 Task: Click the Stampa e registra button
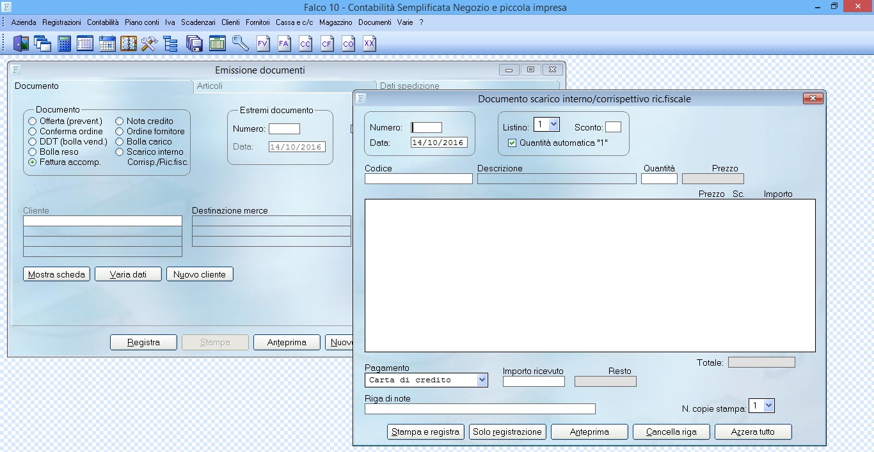425,432
